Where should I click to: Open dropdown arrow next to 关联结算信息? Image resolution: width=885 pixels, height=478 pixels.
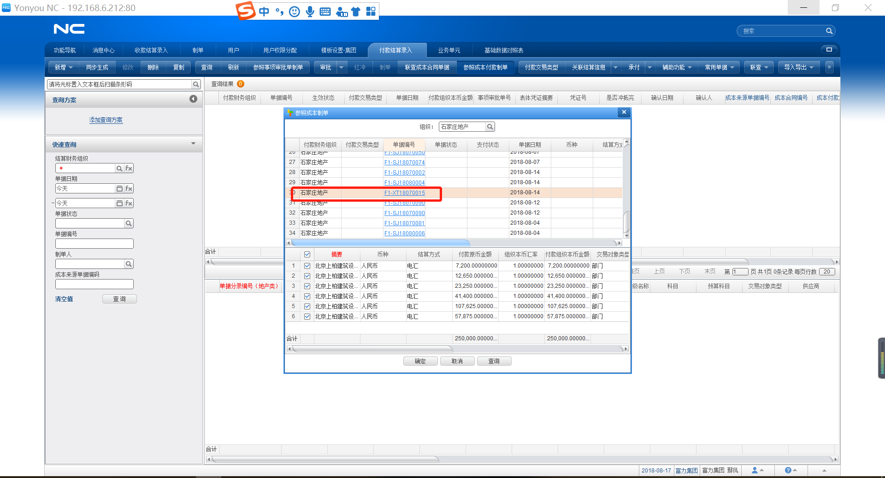pyautogui.click(x=615, y=67)
